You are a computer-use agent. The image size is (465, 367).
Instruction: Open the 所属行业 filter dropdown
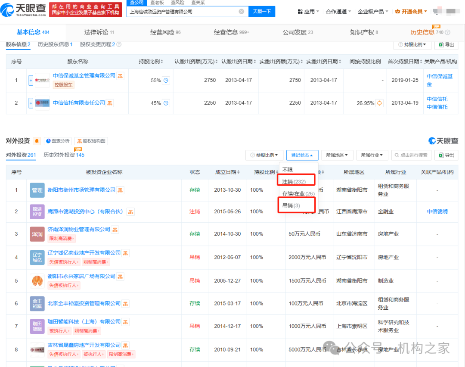tap(372, 155)
